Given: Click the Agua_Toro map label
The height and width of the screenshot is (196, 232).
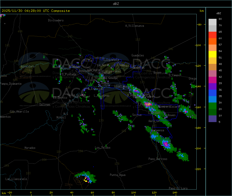Looking at the screenshot, I should (x=28, y=66).
